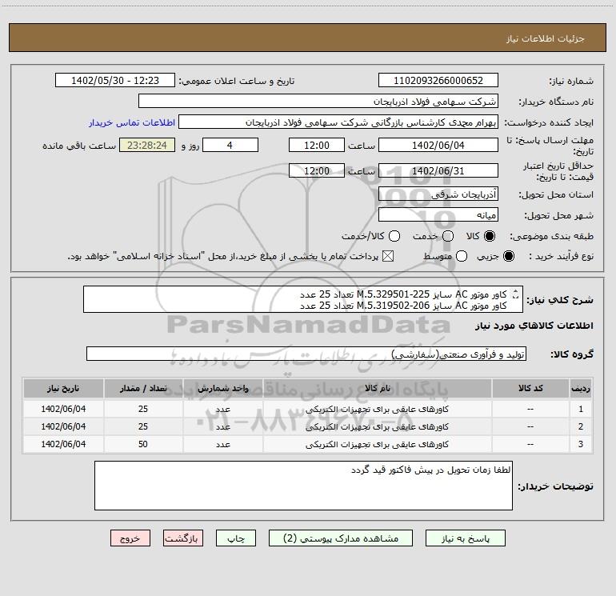Click the item name in row 1

pos(377,409)
